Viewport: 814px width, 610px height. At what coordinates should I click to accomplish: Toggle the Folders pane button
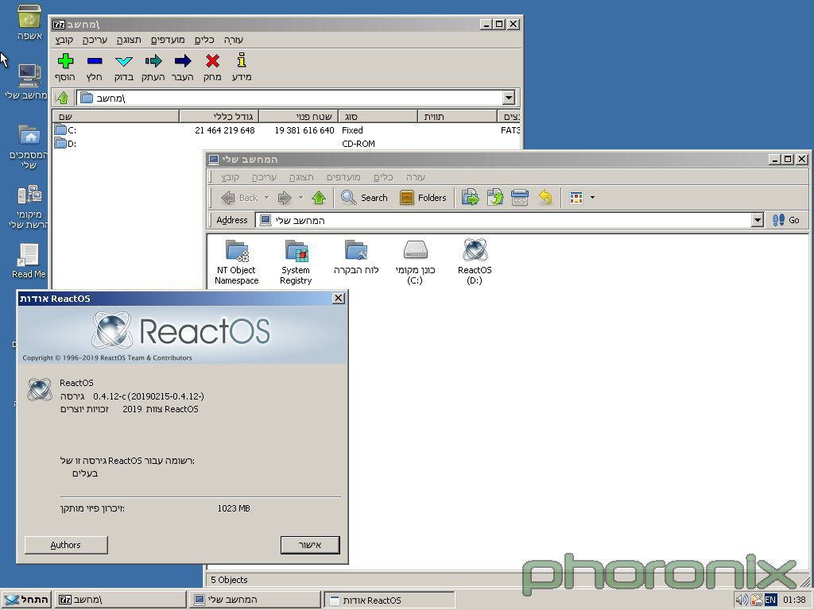pyautogui.click(x=423, y=198)
